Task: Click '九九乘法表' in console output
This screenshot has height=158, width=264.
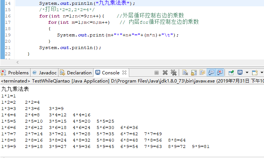Action: (15, 89)
